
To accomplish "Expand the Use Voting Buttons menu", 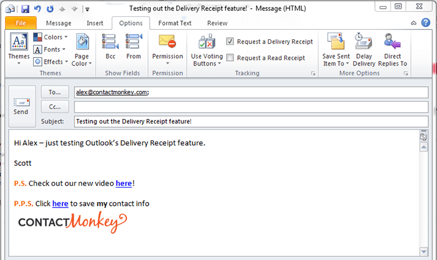I will point(206,51).
